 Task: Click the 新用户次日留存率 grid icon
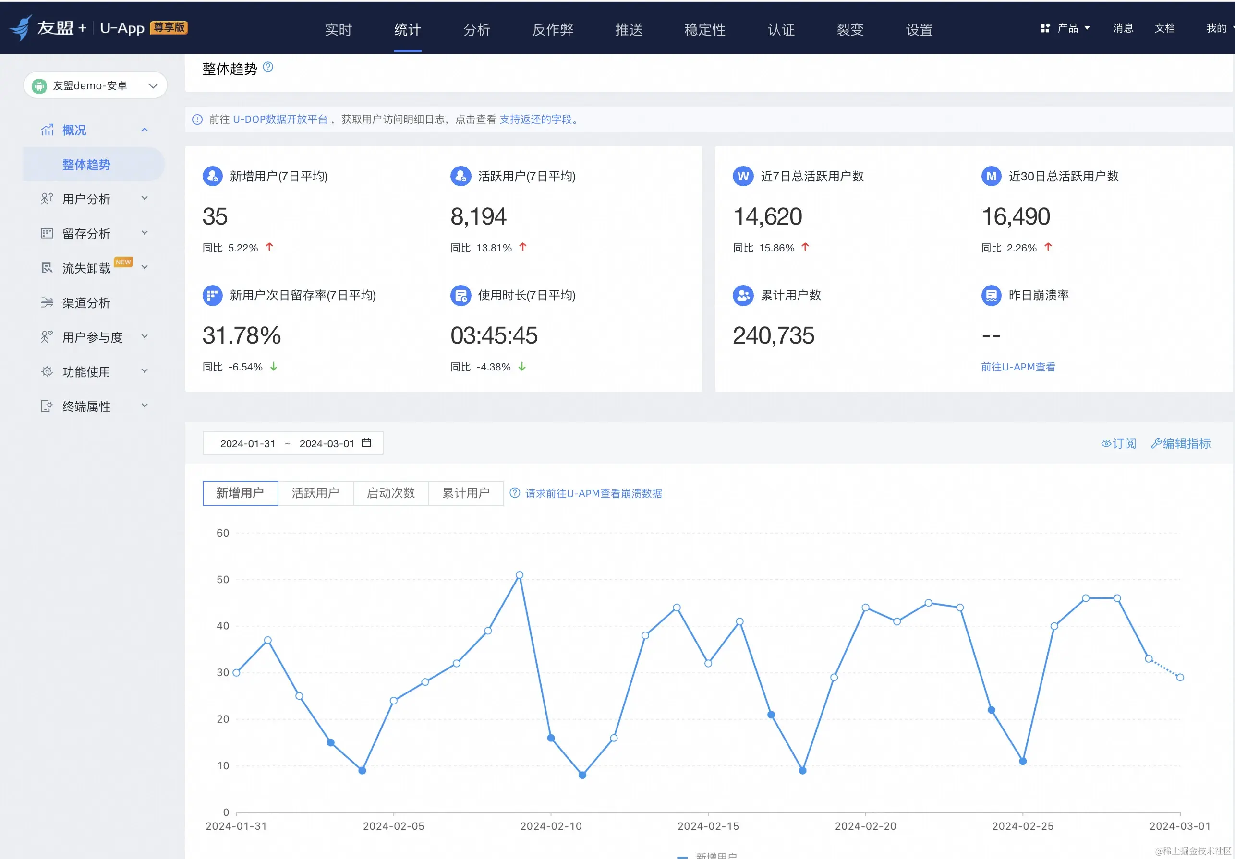(212, 295)
